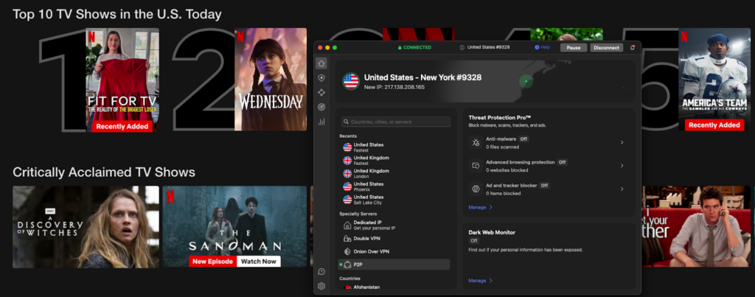Click the flag of United Kingdom London
The width and height of the screenshot is (755, 297).
tap(347, 173)
